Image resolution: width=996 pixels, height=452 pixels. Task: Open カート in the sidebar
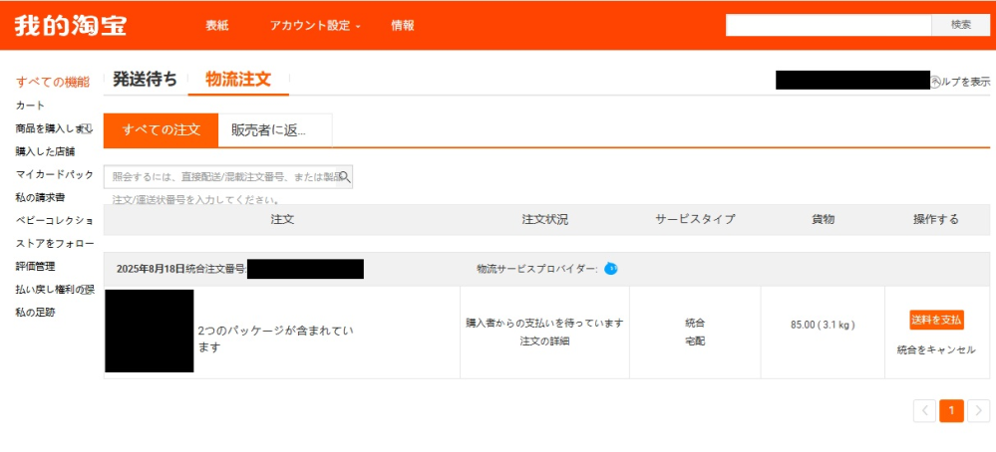30,106
